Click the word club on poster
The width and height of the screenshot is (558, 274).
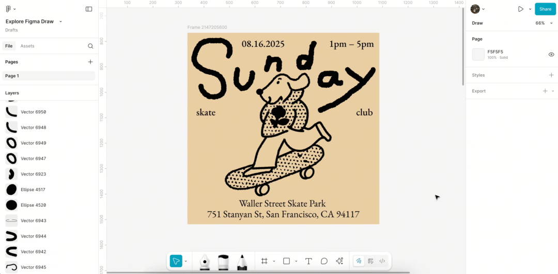pyautogui.click(x=364, y=112)
